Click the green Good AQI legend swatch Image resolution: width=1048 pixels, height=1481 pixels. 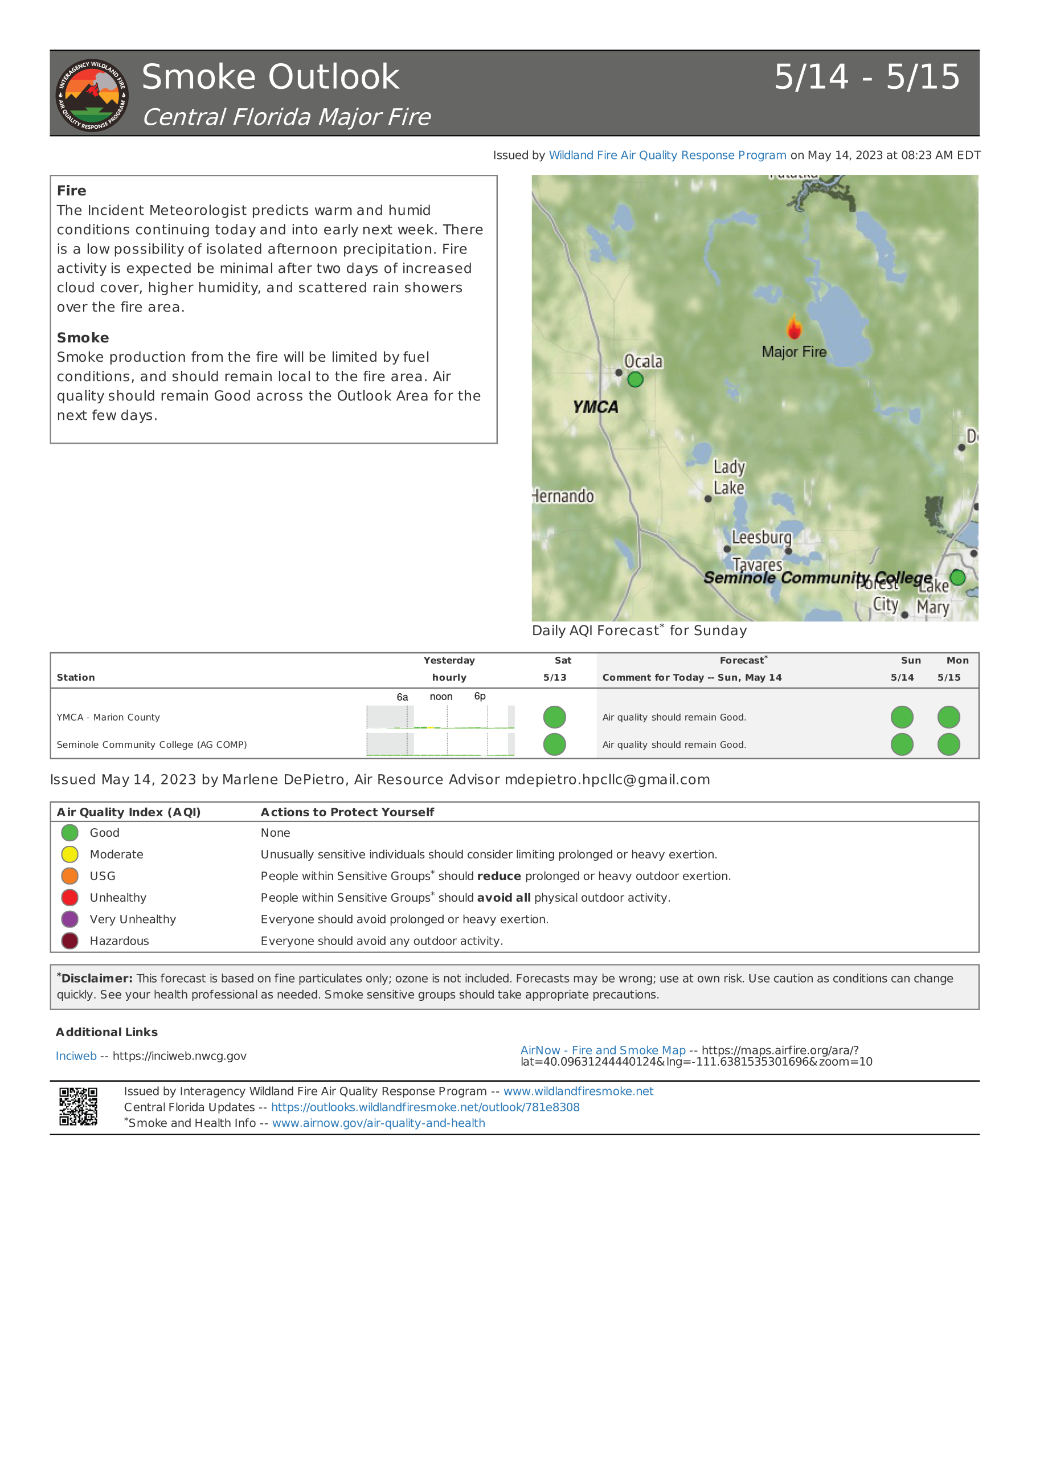pyautogui.click(x=69, y=832)
